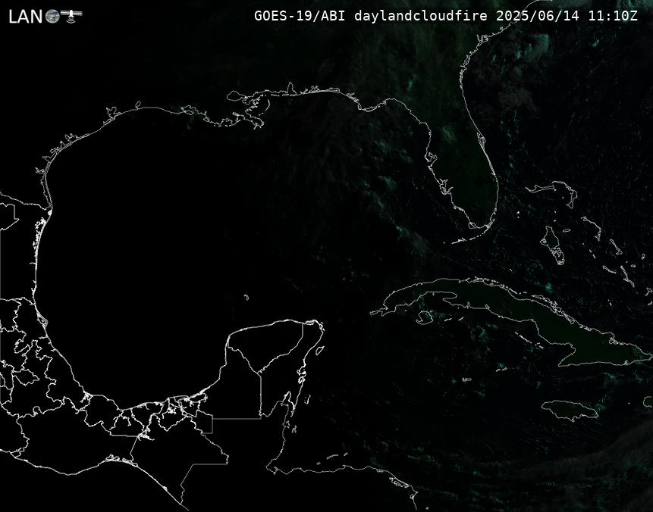
Task: Click the 'GOES-19/ABI' label
Action: (x=300, y=16)
